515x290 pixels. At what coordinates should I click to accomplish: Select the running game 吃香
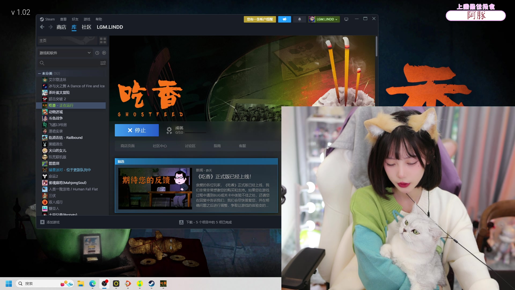[x=71, y=106]
